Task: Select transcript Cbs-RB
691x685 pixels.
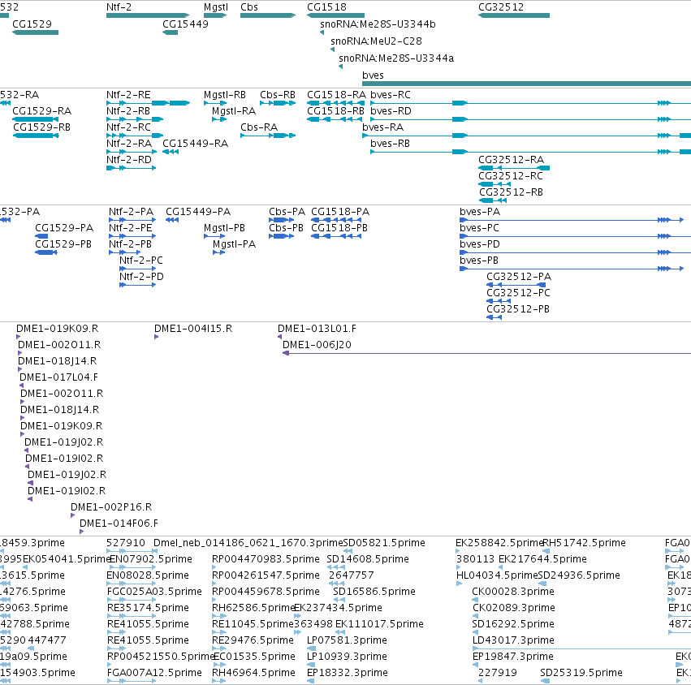Action: point(278,103)
